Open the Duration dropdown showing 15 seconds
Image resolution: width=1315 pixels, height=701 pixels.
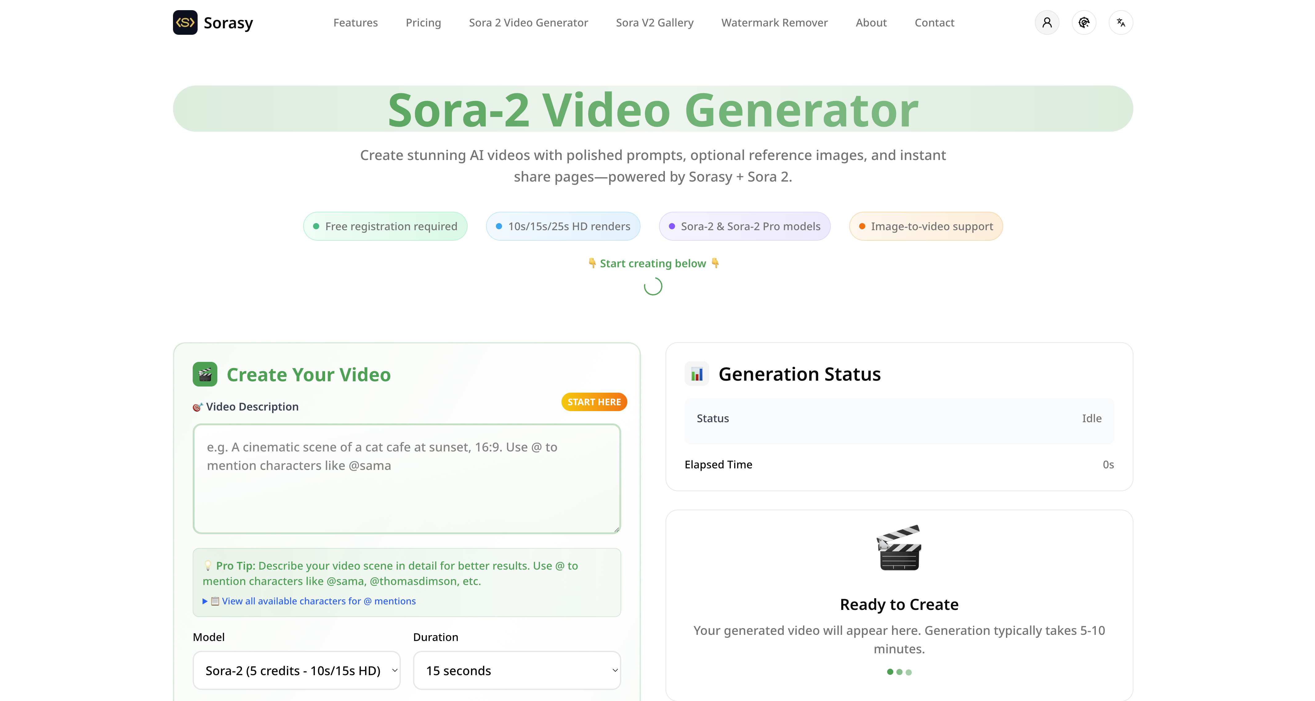[517, 671]
